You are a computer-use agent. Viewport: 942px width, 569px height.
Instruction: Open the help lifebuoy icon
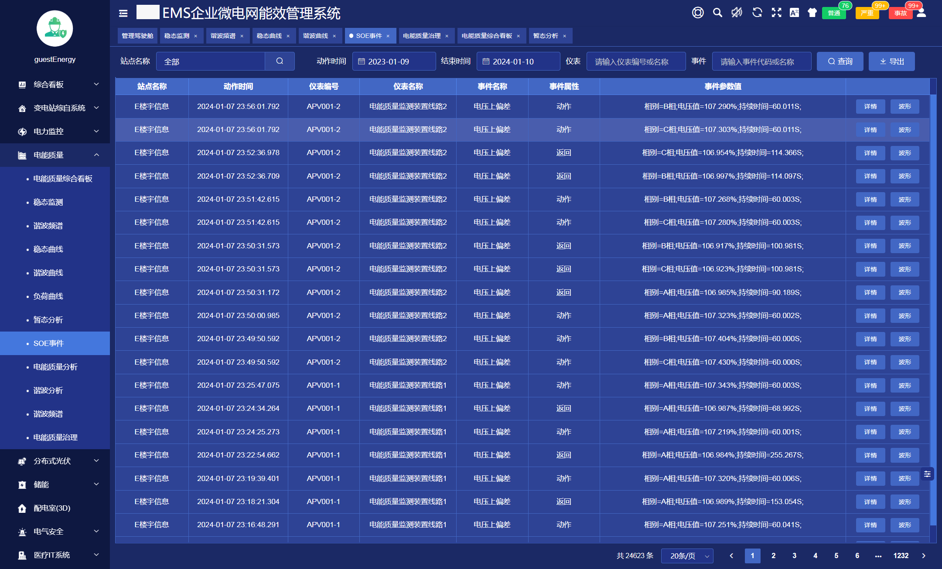[698, 13]
